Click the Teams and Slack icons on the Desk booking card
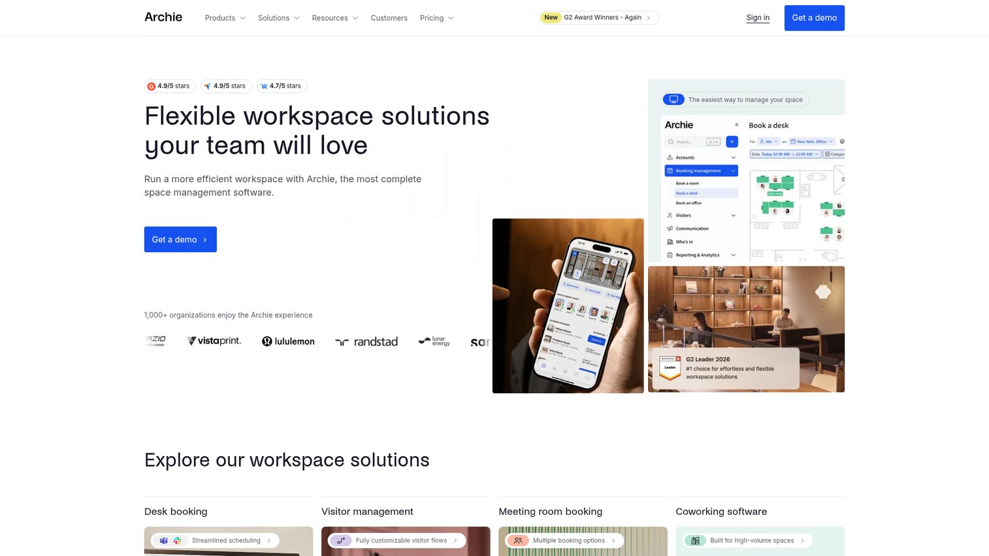Screen dimensions: 989x556 tap(170, 540)
